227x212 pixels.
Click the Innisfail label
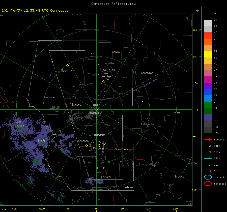[102, 91]
